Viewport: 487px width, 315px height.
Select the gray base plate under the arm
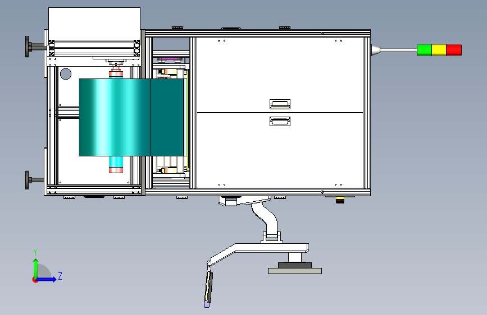click(295, 271)
